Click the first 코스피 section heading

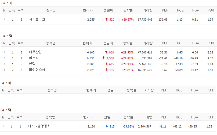7,3
